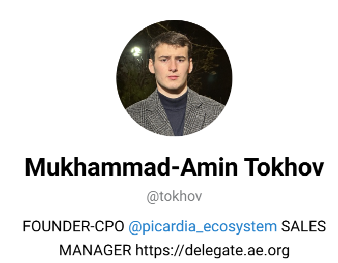The height and width of the screenshot is (263, 338).
Task: Click the @ symbol of @tokhov
Action: pyautogui.click(x=153, y=197)
